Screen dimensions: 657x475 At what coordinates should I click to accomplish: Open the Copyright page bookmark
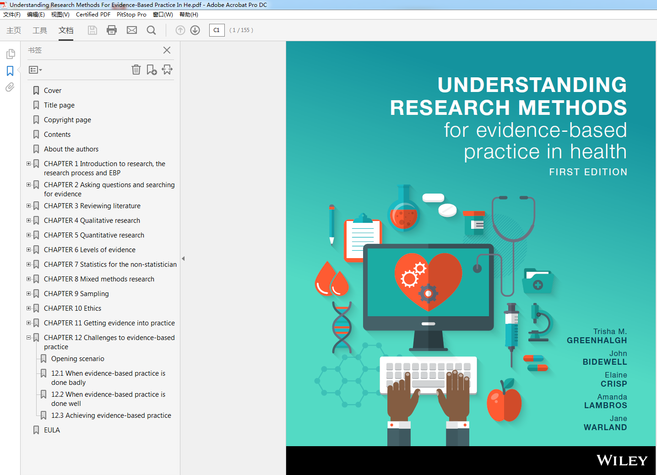67,120
